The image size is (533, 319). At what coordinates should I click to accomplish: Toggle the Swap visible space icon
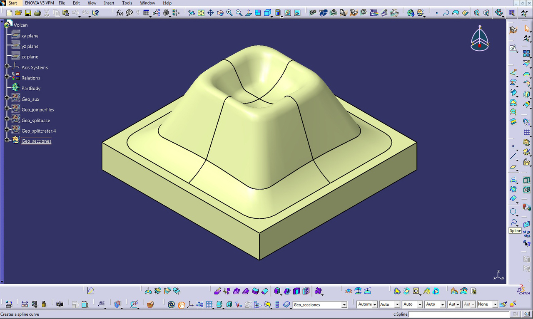click(x=297, y=13)
